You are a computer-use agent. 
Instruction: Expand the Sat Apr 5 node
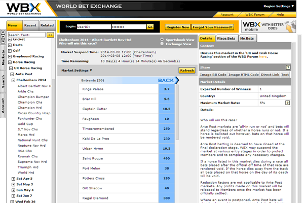click(x=13, y=179)
